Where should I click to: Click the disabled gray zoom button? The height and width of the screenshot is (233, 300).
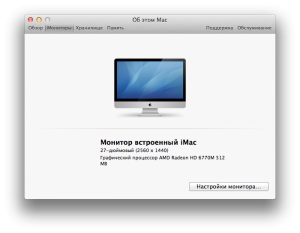[x=47, y=19]
